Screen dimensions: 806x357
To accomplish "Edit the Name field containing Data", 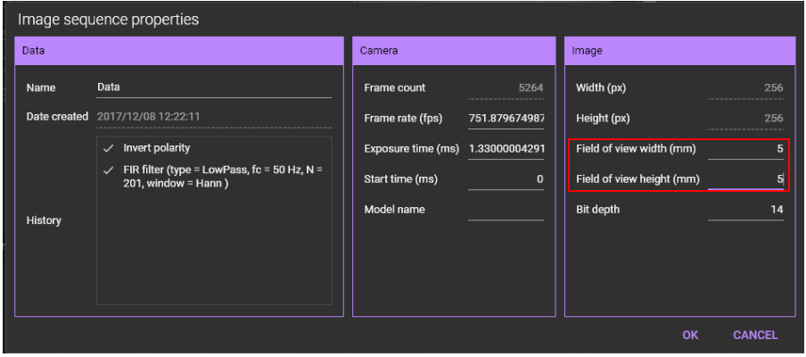I will click(x=213, y=87).
